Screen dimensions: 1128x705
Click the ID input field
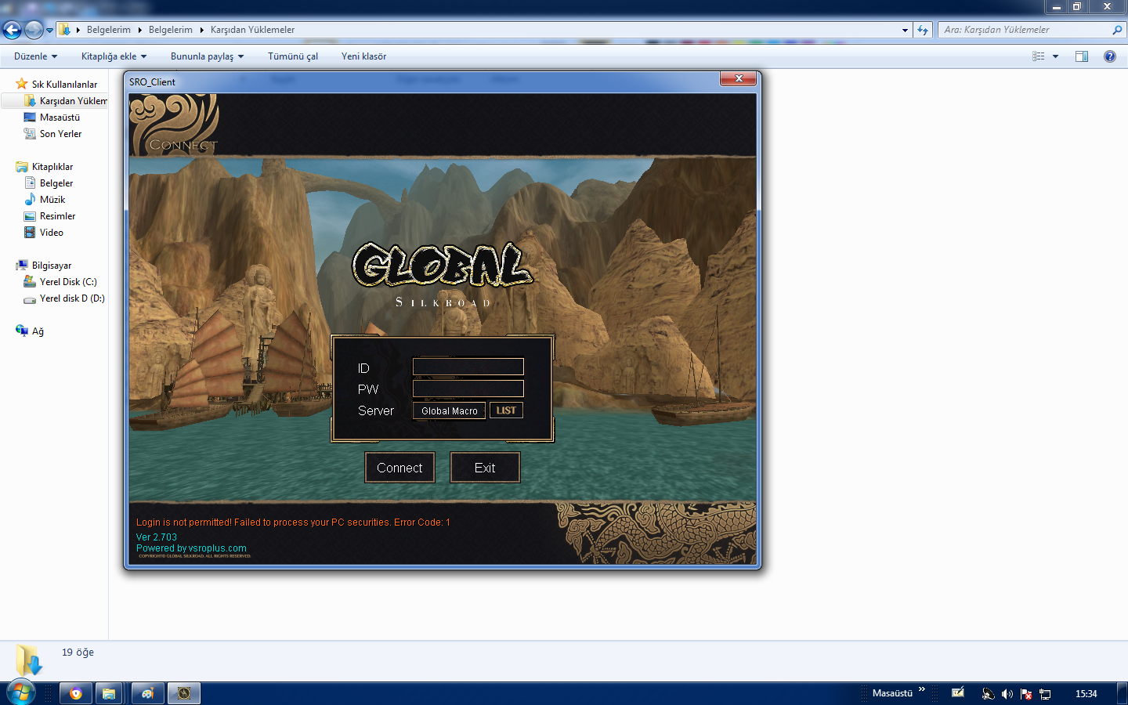pos(468,367)
